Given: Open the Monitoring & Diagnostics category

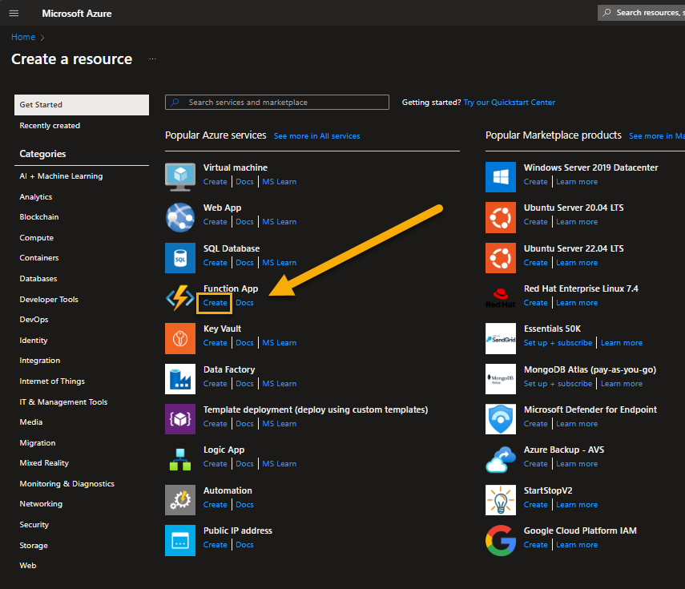Looking at the screenshot, I should pyautogui.click(x=66, y=484).
